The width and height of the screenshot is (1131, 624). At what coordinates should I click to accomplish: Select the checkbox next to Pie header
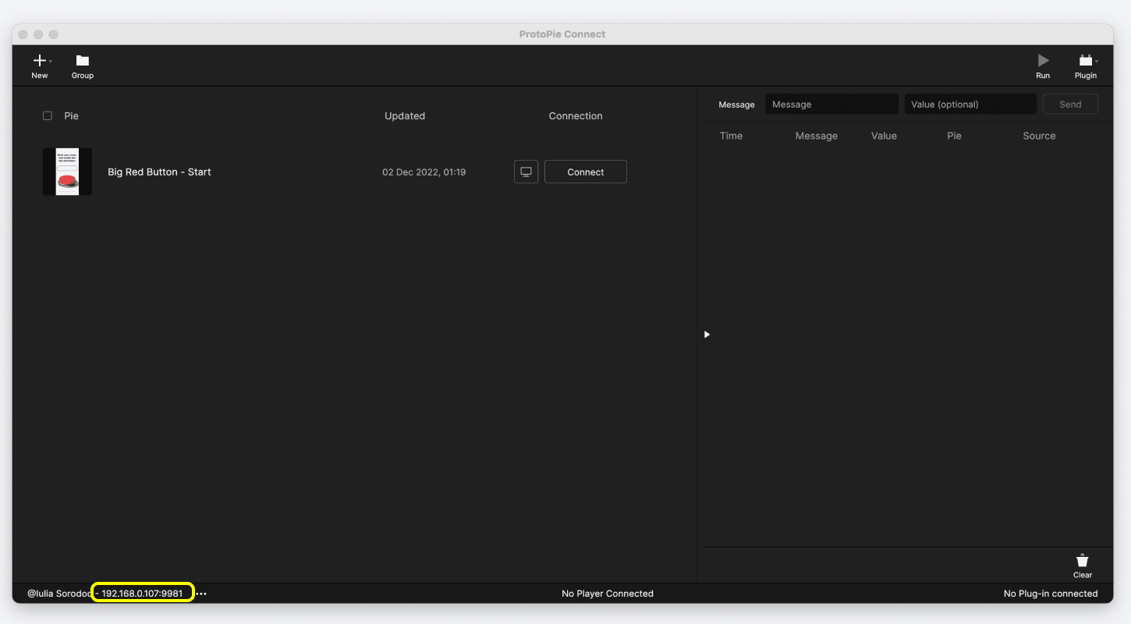(47, 115)
